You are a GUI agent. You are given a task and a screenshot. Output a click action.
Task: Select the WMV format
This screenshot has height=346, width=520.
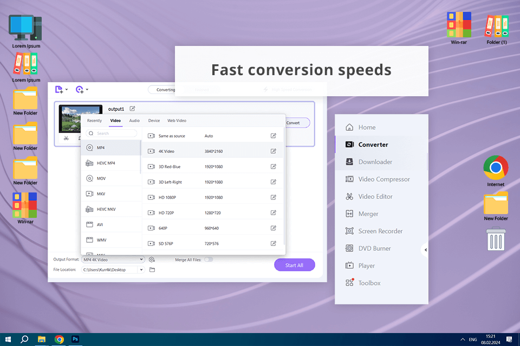tap(111, 240)
